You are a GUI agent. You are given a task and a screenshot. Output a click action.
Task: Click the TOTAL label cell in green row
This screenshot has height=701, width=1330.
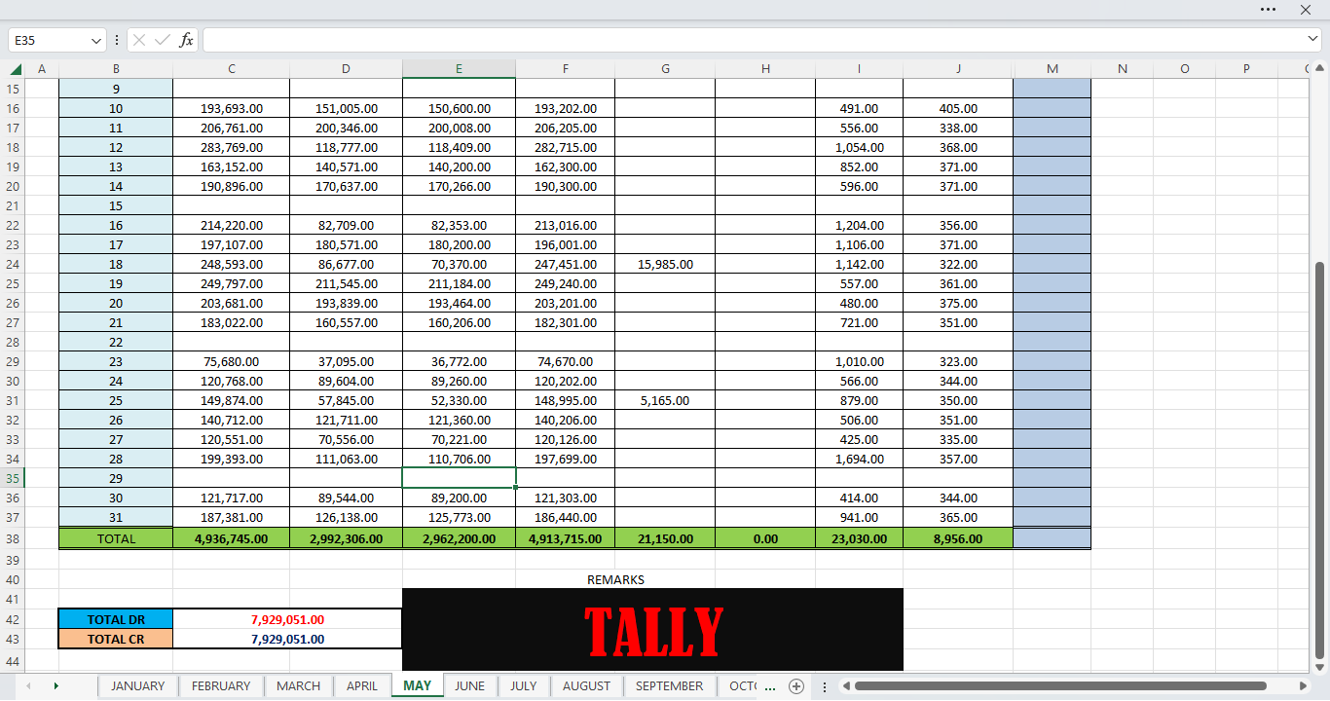116,538
